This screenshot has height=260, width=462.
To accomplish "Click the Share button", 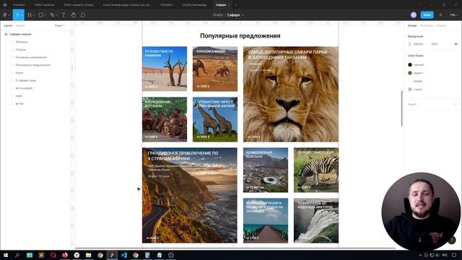I will 427,15.
